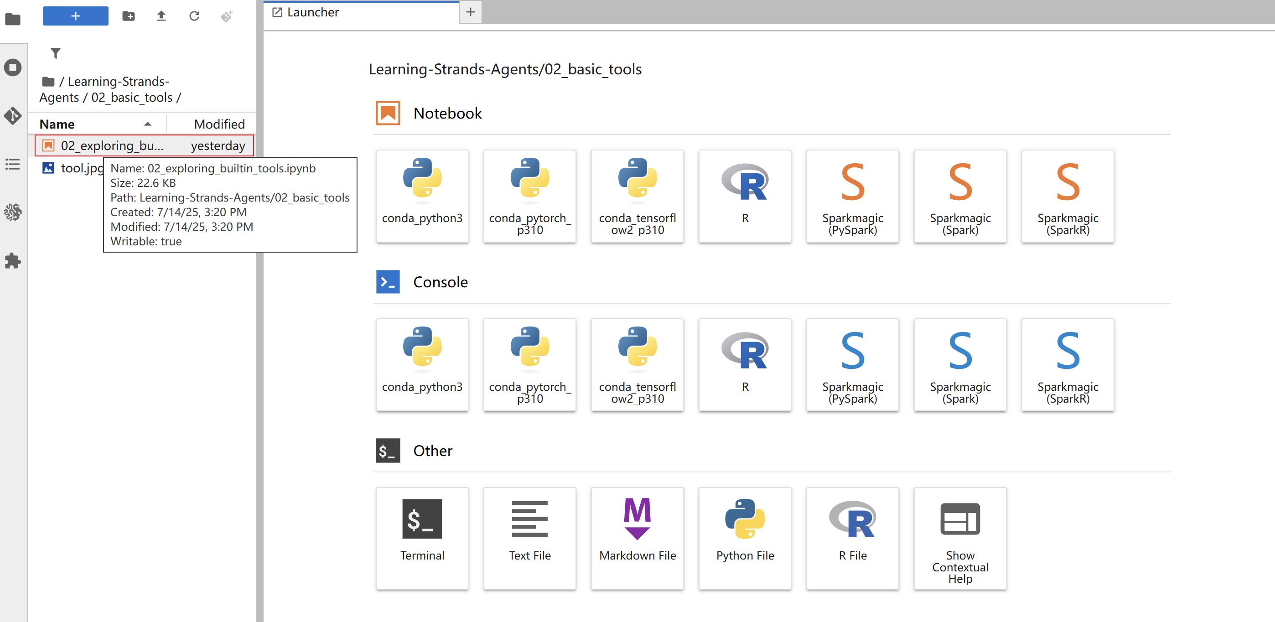This screenshot has height=622, width=1275.
Task: Open the brain-icon sidebar panel
Action: click(x=13, y=213)
